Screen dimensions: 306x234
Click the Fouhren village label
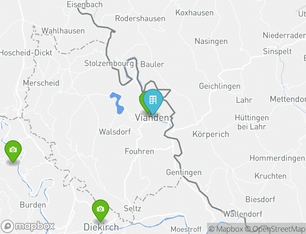click(x=139, y=151)
